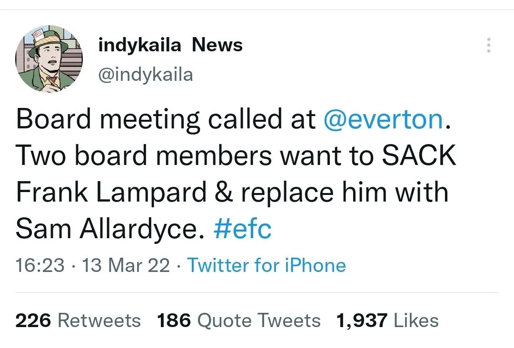The height and width of the screenshot is (348, 514).
Task: Click the name Sam Allardyce in tweet
Action: click(x=107, y=229)
